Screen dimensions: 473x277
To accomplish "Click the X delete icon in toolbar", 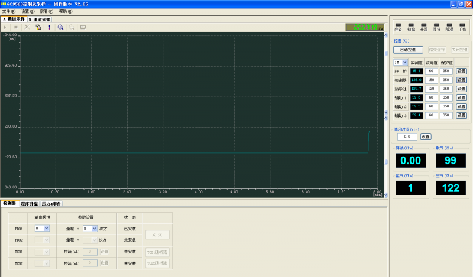I will [x=27, y=27].
